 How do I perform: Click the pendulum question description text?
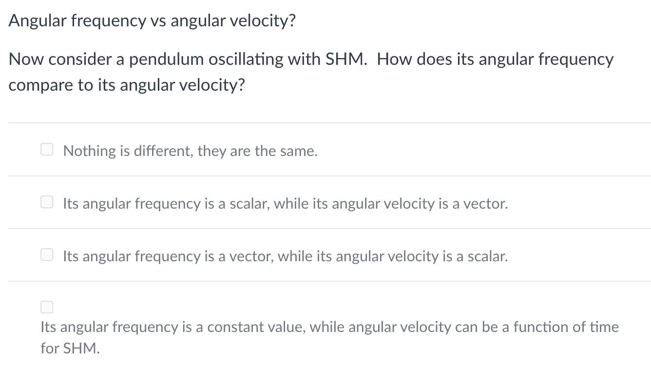click(x=312, y=72)
